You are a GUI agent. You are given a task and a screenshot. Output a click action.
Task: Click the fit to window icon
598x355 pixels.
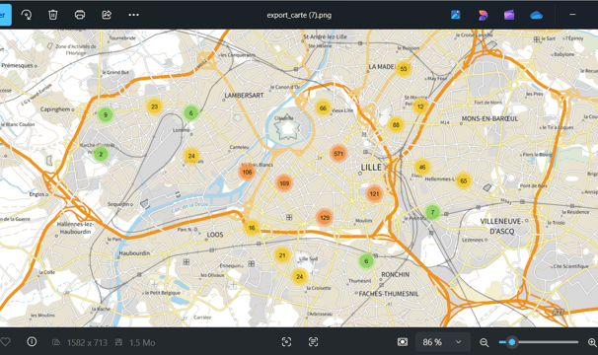tap(403, 342)
